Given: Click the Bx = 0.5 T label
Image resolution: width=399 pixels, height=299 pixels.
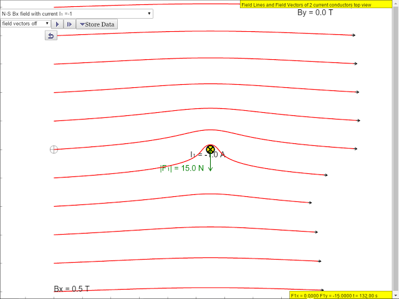Looking at the screenshot, I should [x=72, y=289].
